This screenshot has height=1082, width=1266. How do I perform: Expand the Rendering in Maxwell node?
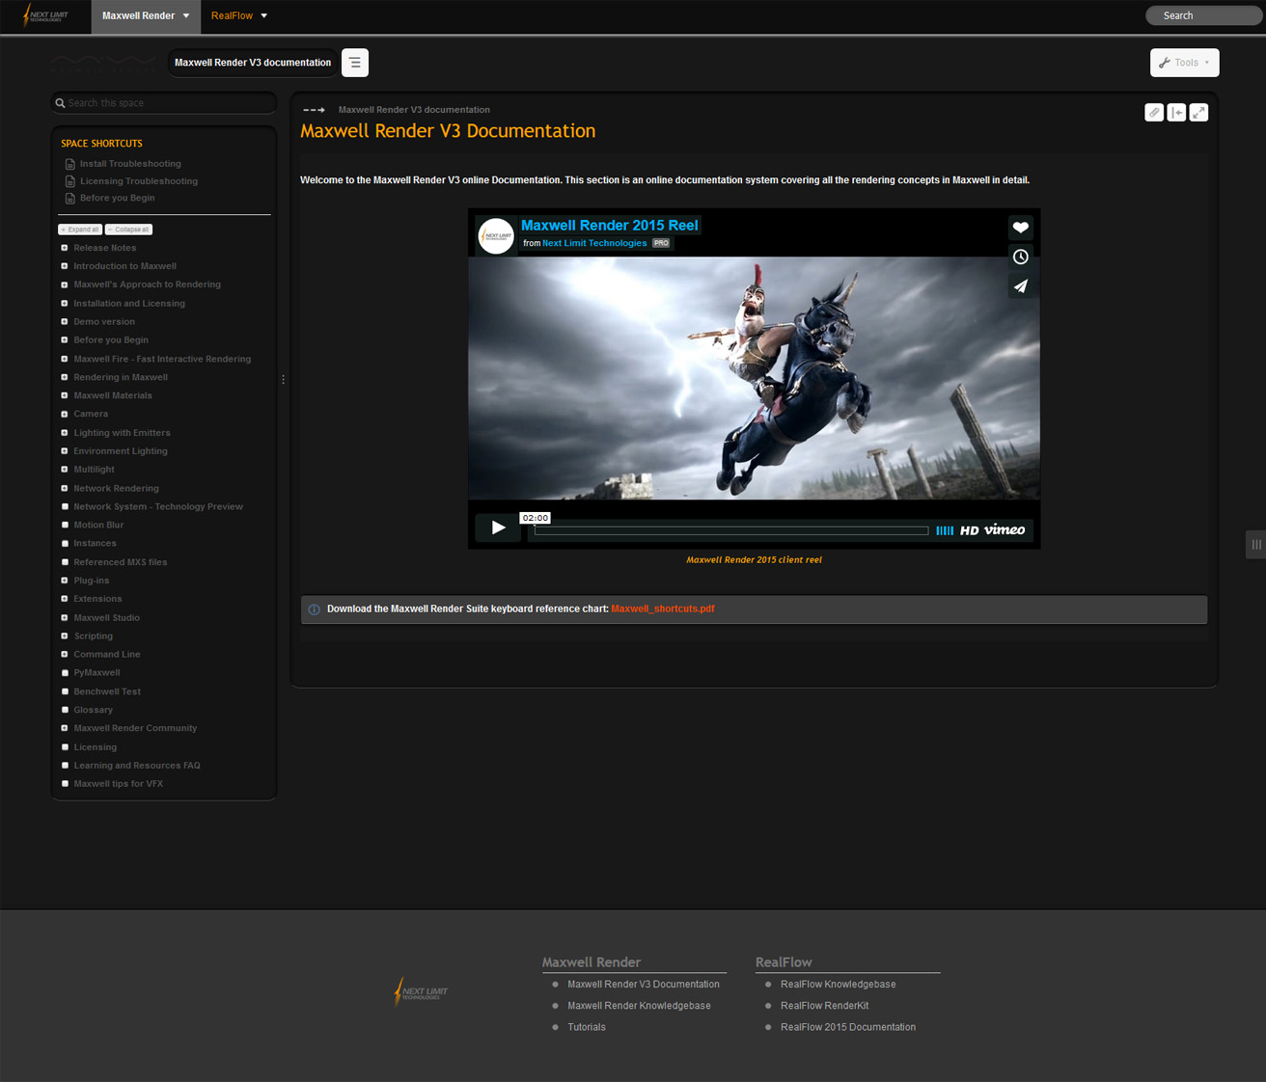[x=65, y=377]
